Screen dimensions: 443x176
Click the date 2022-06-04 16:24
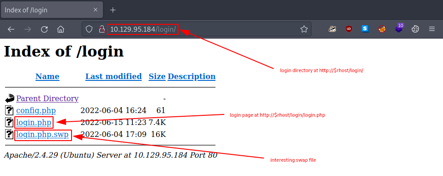pos(114,110)
